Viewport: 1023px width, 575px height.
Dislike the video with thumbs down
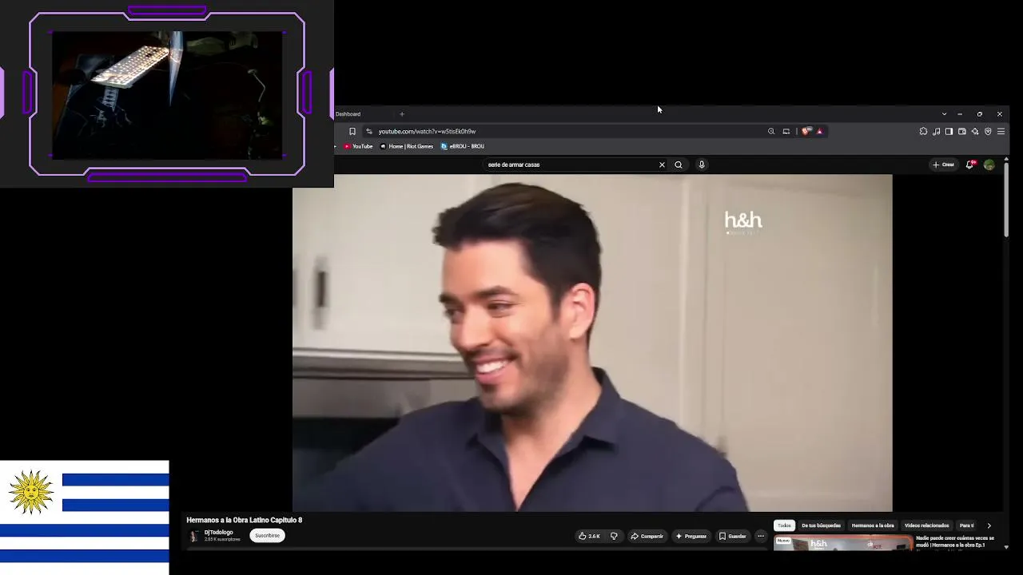(x=614, y=536)
